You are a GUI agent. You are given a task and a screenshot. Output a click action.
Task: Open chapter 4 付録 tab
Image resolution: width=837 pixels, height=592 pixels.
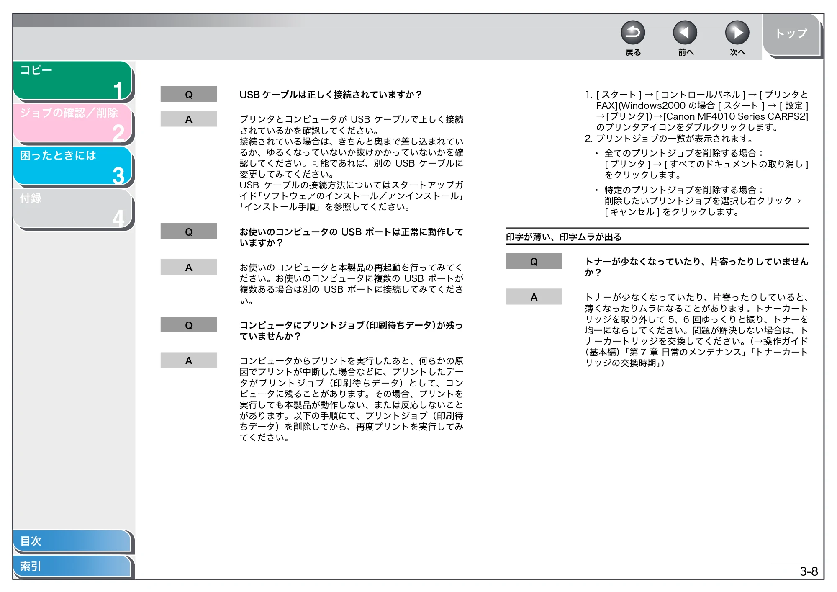pos(73,208)
